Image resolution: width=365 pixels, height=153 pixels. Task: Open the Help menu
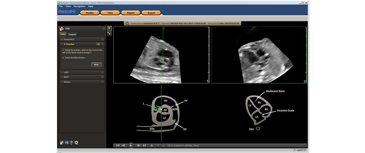(x=91, y=6)
